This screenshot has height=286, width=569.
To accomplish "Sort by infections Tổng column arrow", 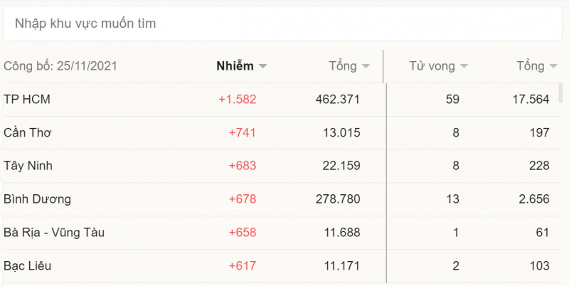I will point(366,67).
